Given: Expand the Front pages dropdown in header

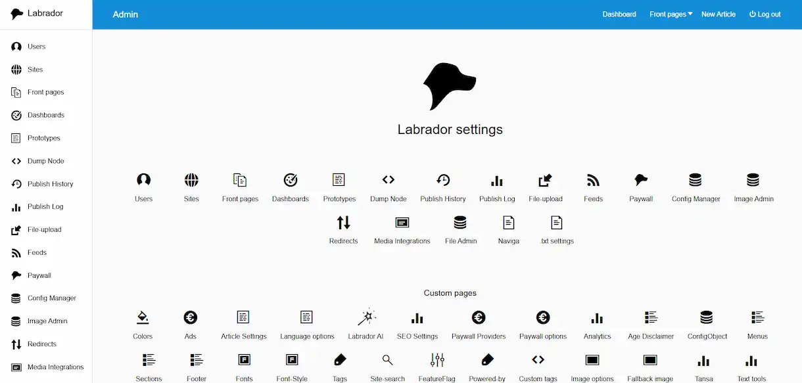Looking at the screenshot, I should pos(671,14).
